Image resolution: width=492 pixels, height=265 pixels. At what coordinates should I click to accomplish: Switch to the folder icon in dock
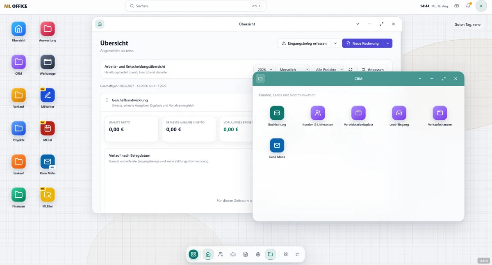tap(271, 254)
